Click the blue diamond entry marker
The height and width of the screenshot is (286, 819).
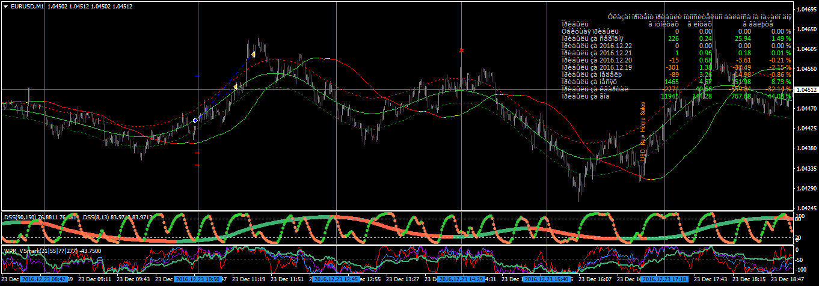tap(195, 121)
